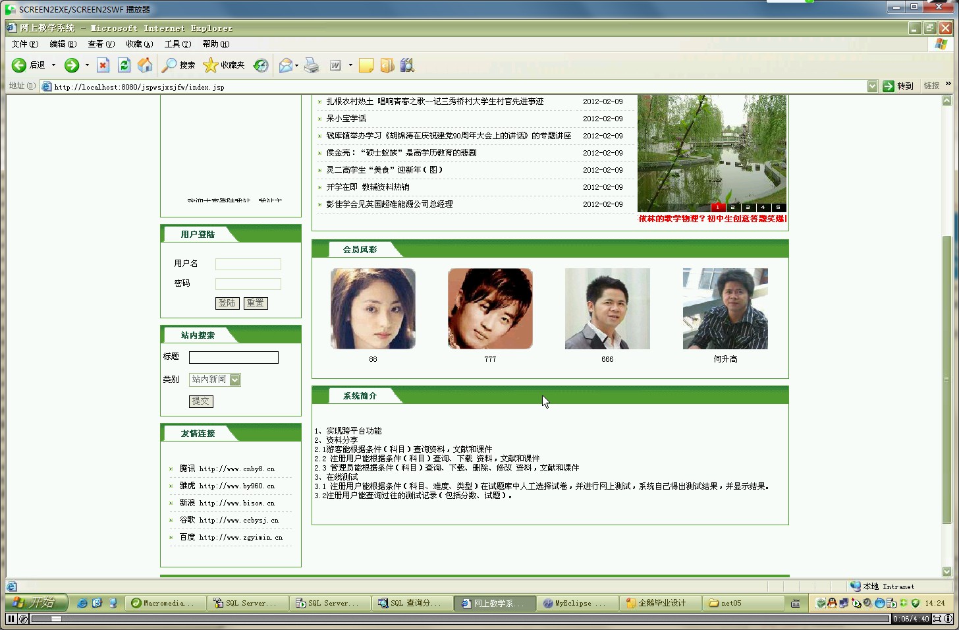This screenshot has width=959, height=630.
Task: Open the 文件(F) menu
Action: click(x=25, y=44)
